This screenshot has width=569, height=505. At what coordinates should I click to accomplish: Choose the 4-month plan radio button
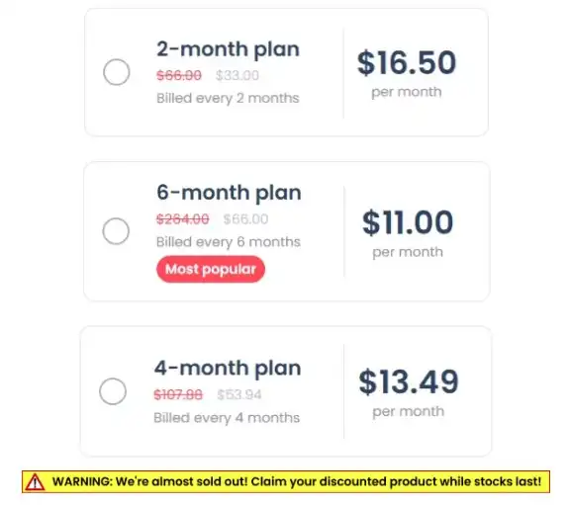point(113,391)
